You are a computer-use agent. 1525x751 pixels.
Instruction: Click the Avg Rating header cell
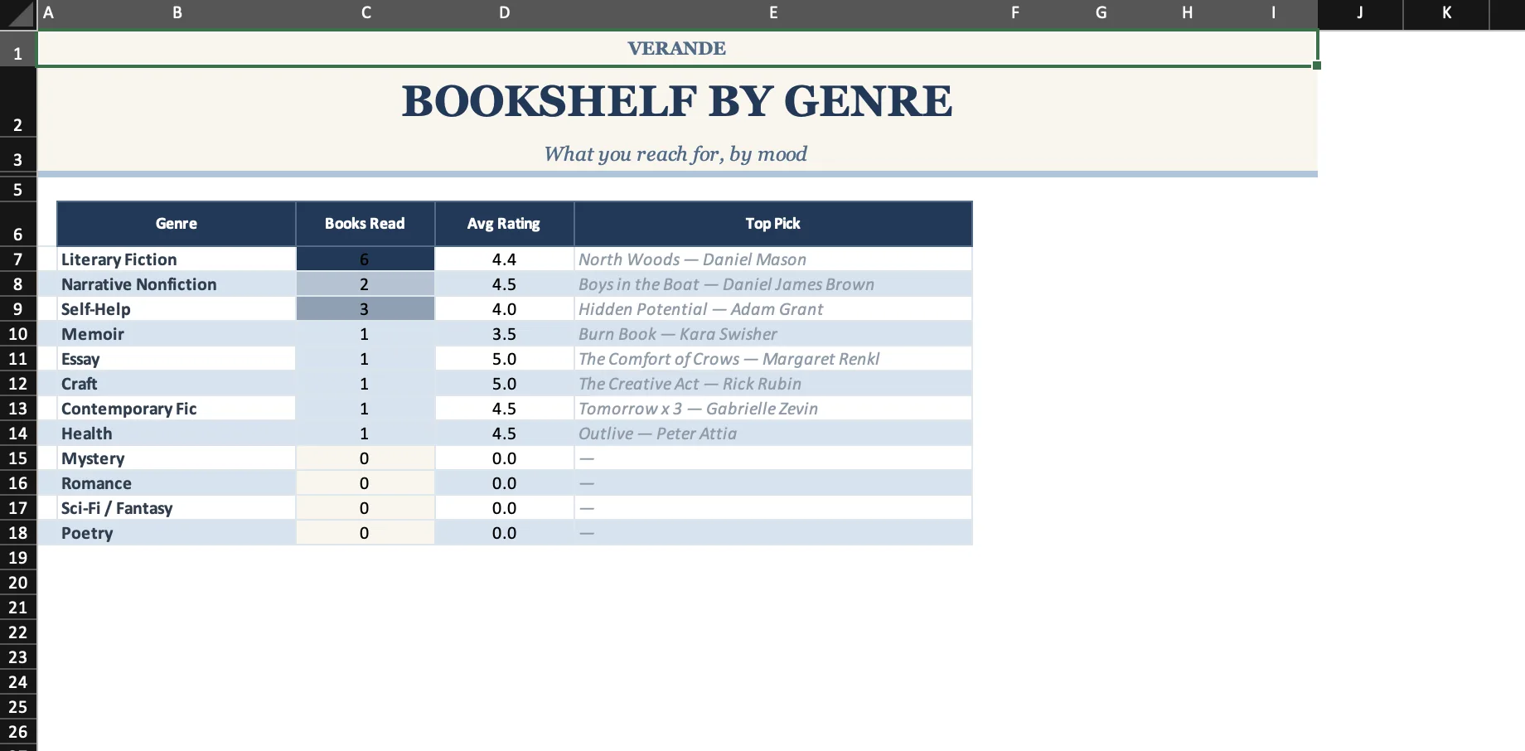click(x=504, y=224)
